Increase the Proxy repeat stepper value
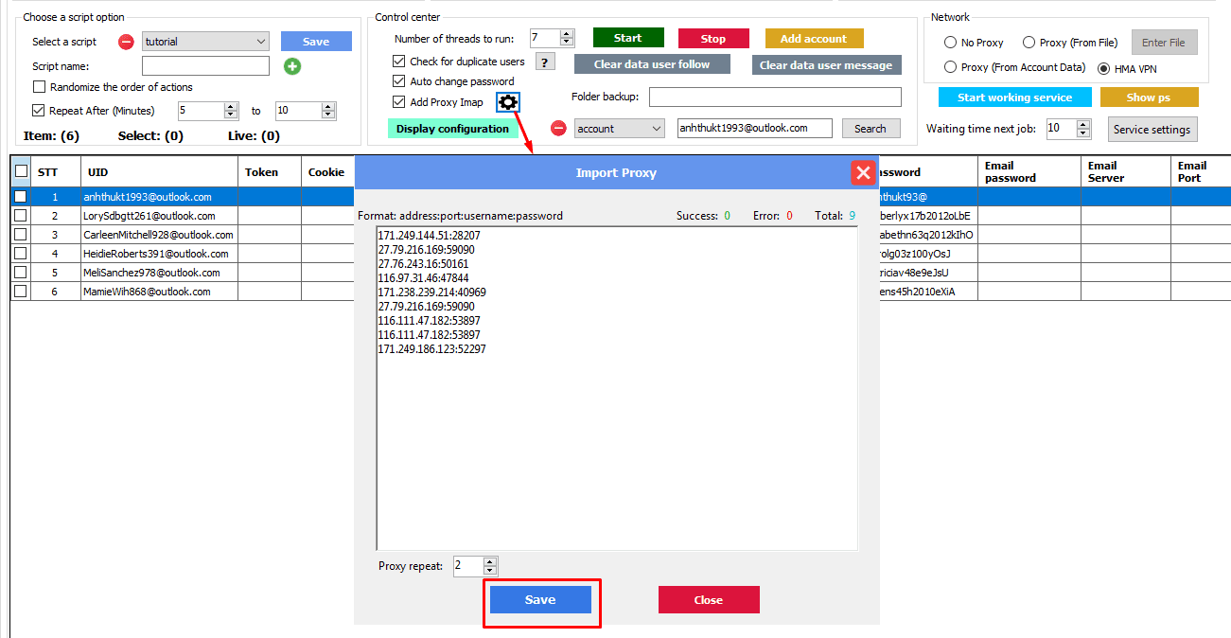 pyautogui.click(x=489, y=562)
